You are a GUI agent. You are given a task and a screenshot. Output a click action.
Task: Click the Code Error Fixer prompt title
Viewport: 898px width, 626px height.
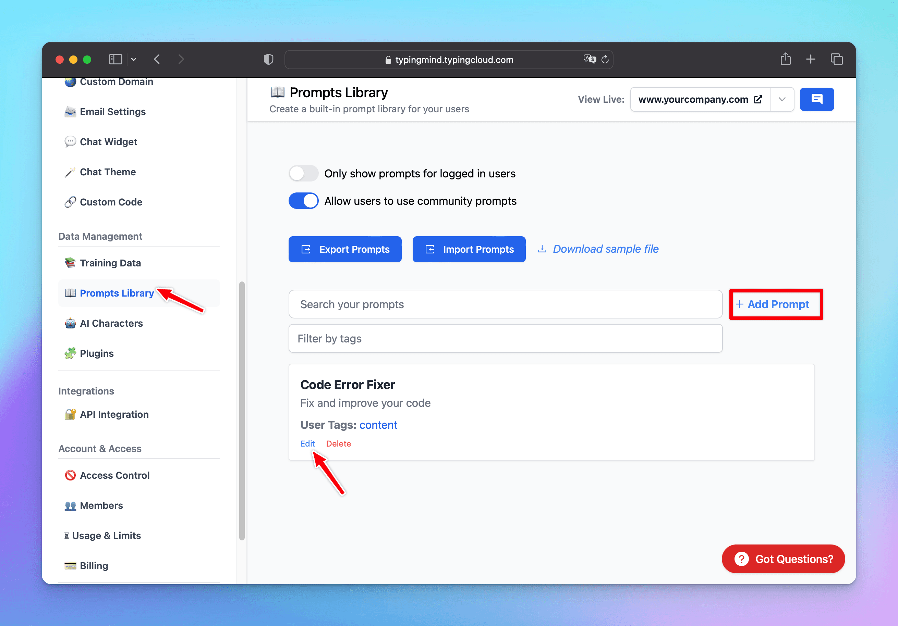(x=348, y=385)
